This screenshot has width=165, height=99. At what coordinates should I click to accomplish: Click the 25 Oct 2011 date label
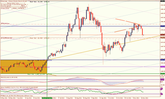128,98
